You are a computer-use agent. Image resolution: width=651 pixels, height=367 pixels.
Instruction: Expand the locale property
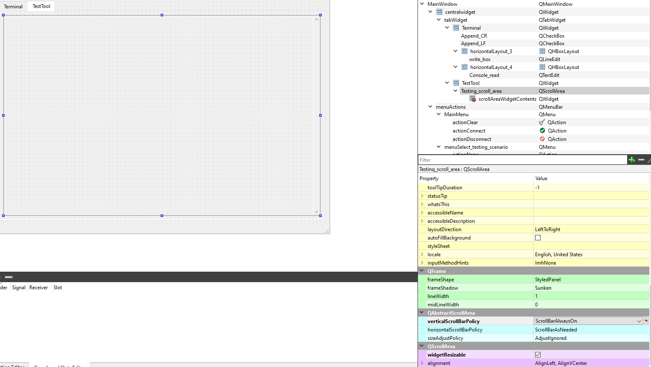[x=422, y=255]
